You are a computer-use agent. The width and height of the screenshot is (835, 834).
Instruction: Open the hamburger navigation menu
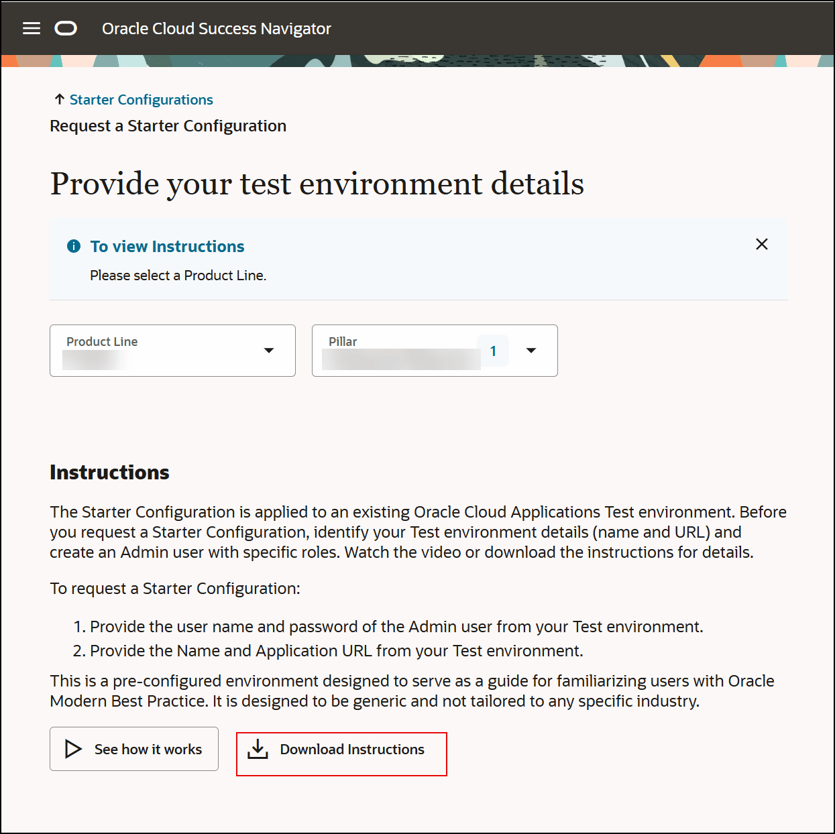tap(32, 28)
